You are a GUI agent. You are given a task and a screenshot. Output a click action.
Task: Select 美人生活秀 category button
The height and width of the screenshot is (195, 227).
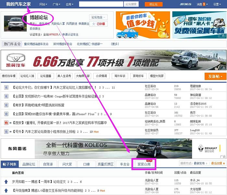(x=64, y=76)
